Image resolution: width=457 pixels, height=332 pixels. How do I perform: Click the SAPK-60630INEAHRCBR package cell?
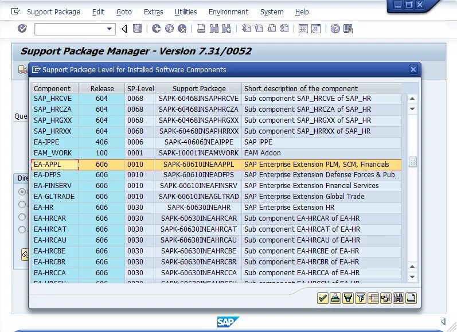pos(198,261)
